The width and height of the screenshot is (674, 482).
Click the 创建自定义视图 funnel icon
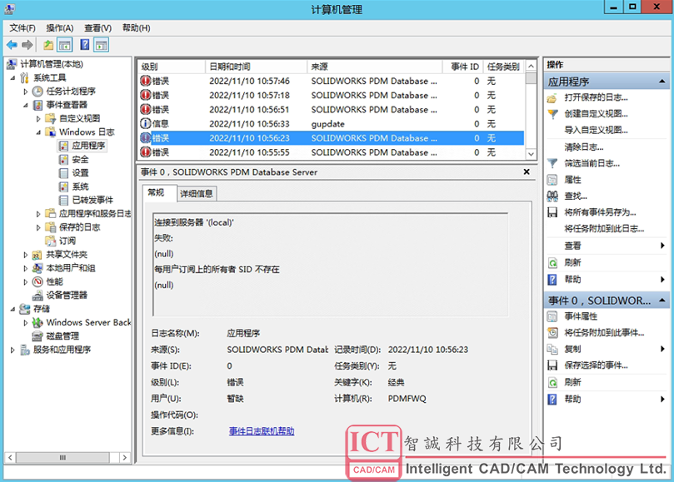click(552, 114)
